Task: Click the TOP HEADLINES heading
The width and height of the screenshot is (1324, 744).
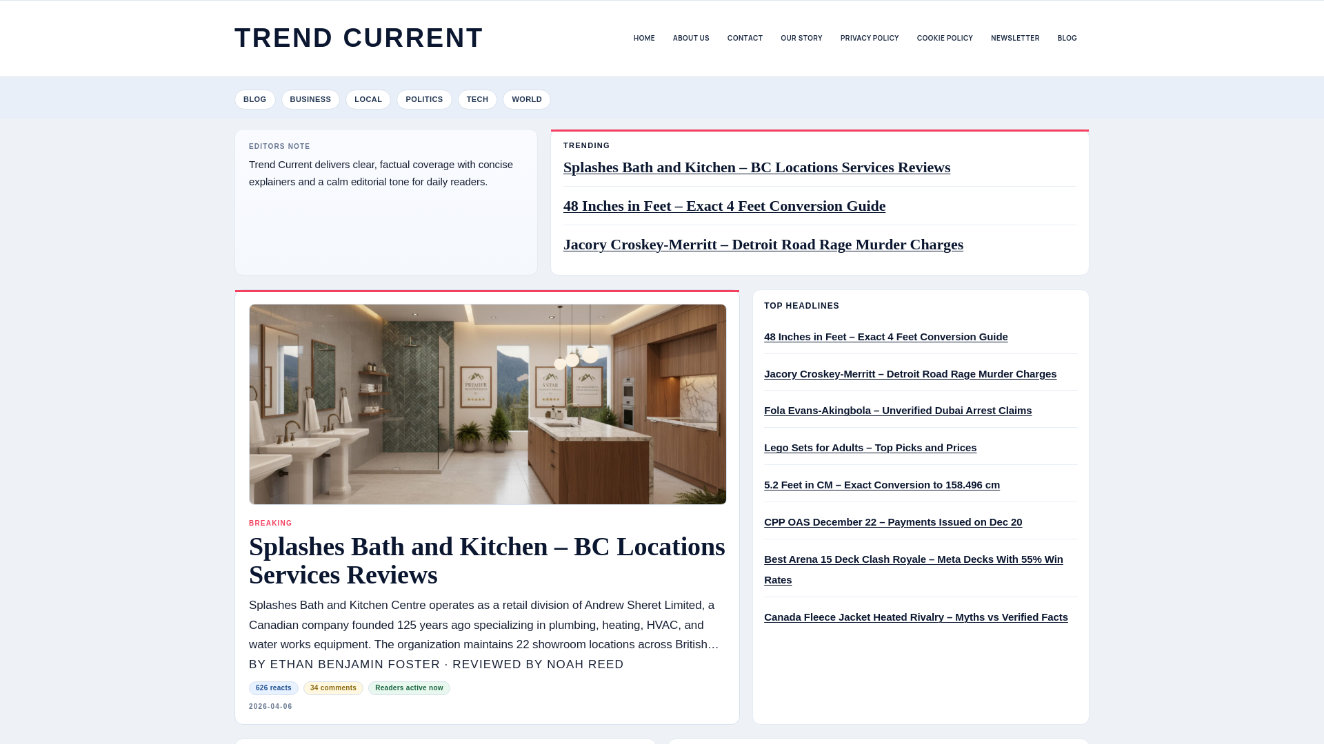Action: pyautogui.click(x=801, y=306)
